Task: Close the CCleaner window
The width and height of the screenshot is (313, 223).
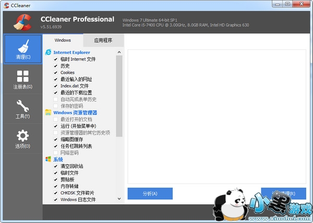Action: pyautogui.click(x=302, y=4)
